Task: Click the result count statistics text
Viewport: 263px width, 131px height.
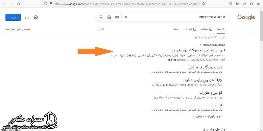Action: click(x=210, y=38)
